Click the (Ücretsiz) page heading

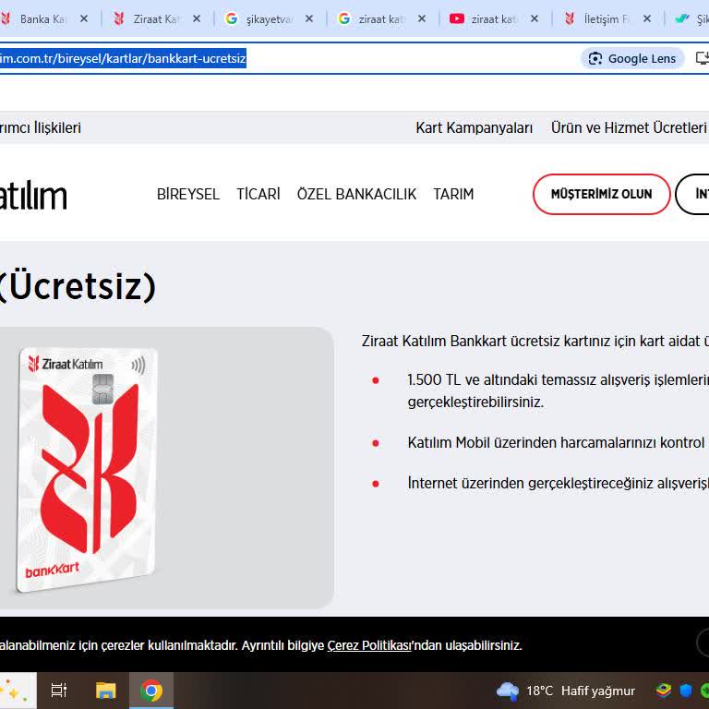(76, 287)
